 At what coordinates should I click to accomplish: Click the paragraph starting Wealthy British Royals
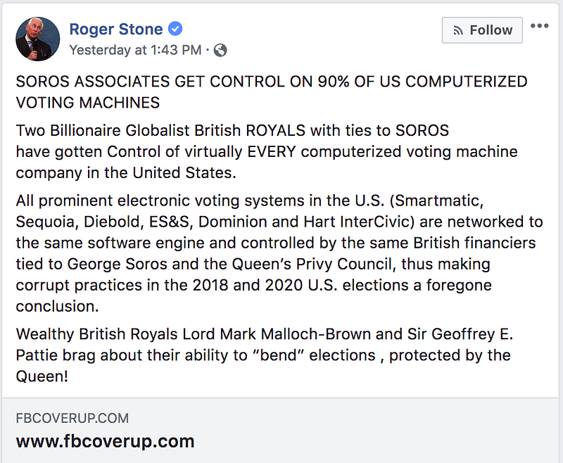[265, 355]
